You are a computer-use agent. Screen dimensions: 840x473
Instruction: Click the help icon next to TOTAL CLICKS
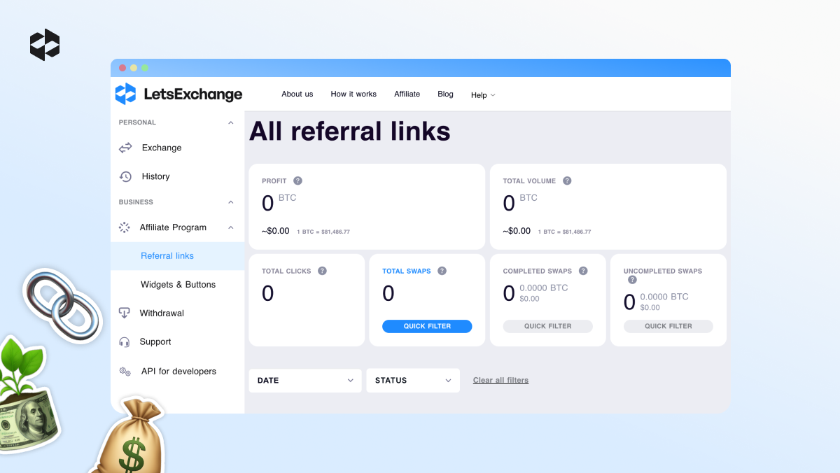(x=322, y=271)
